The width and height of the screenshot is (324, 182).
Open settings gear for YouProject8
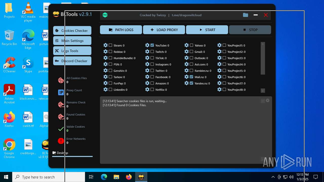pos(219,89)
